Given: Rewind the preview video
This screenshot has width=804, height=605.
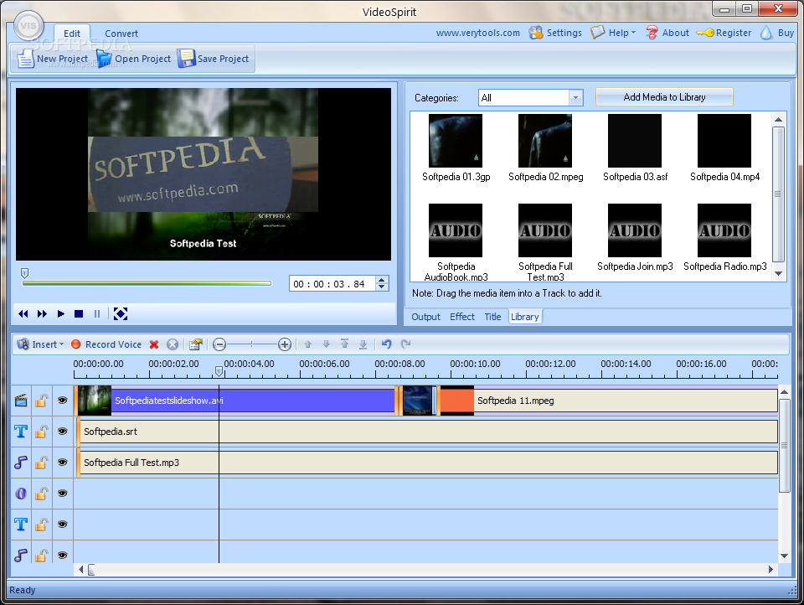Looking at the screenshot, I should point(23,313).
